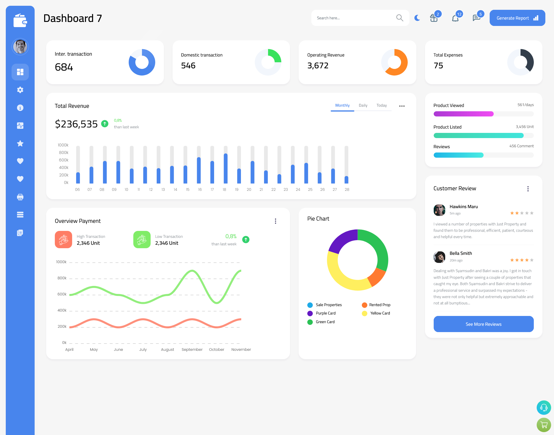Click the info panel icon
Viewport: 554px width, 435px height.
(20, 108)
